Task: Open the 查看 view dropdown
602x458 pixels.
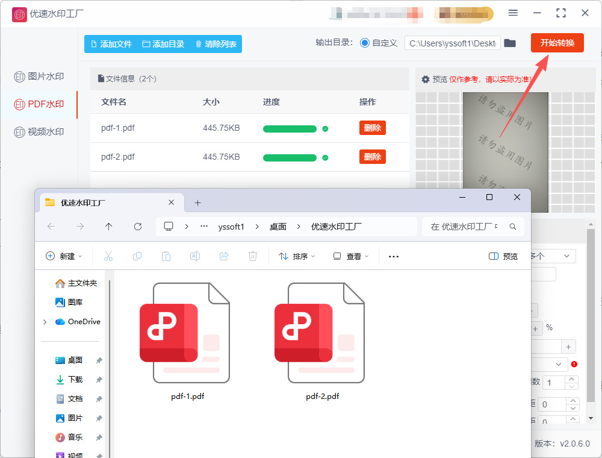Action: [x=350, y=256]
